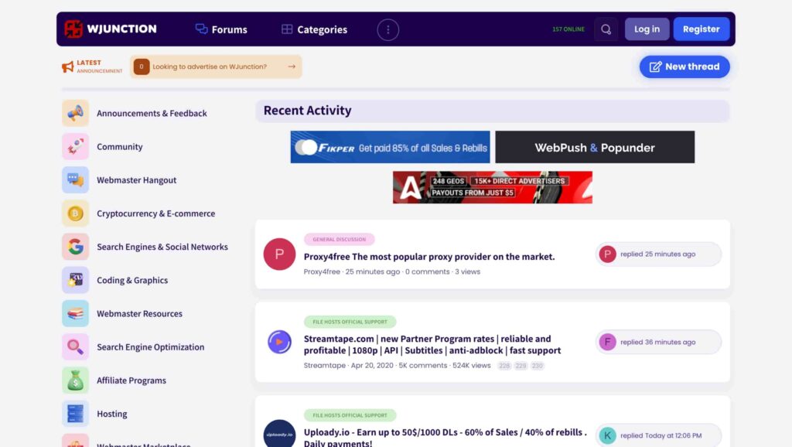Screen dimensions: 792x447
Task: Open Search Engine Optimization category
Action: point(151,346)
